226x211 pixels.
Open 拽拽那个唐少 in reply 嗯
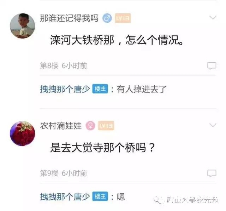click(65, 196)
